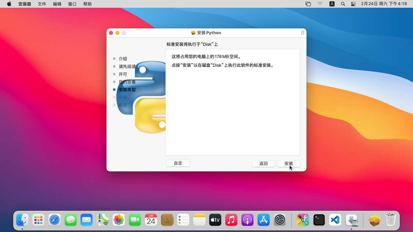Click the date and time in the menu bar

pyautogui.click(x=384, y=4)
